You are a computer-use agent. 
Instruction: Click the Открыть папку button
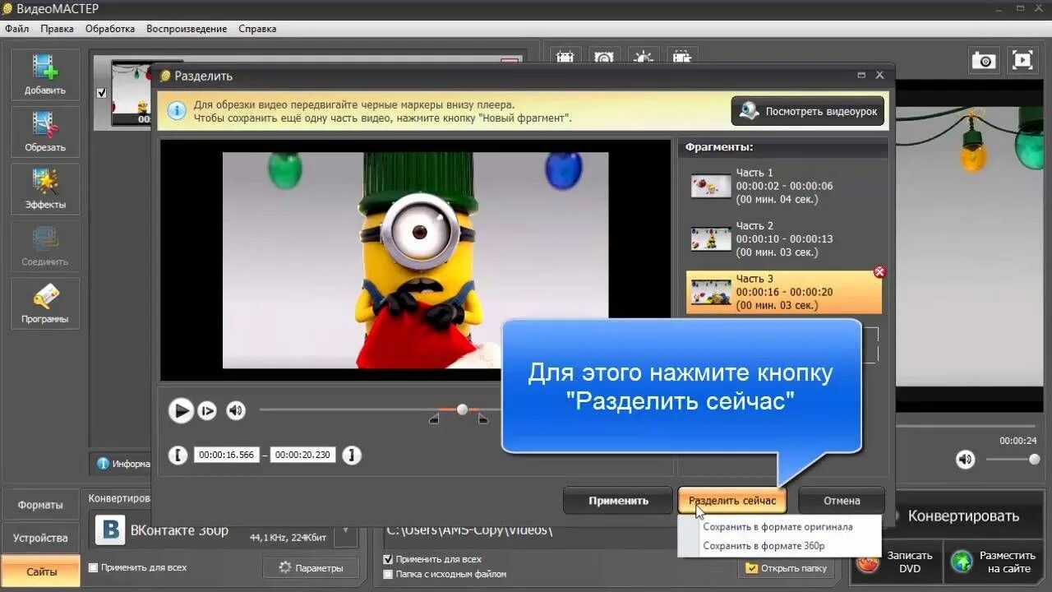point(786,567)
